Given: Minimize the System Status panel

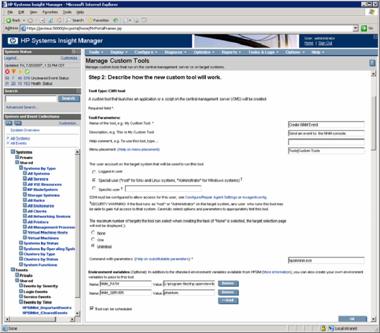Looking at the screenshot, I should click(78, 52).
